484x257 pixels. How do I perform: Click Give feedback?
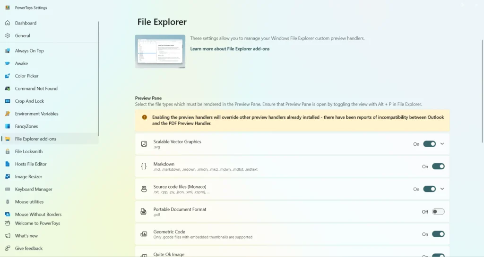click(50, 249)
